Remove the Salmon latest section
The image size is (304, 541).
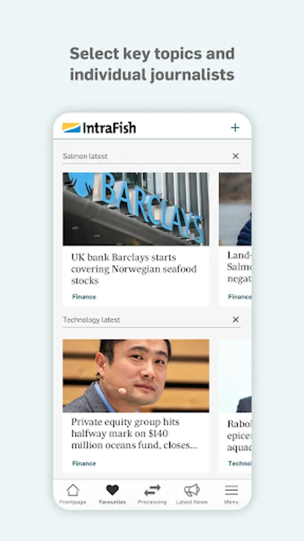click(236, 156)
